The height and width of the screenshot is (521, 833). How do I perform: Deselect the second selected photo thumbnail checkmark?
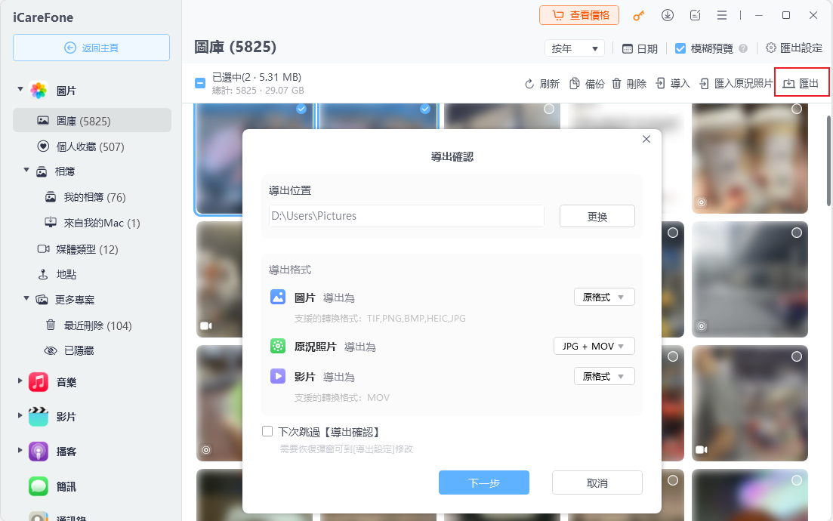pos(425,109)
